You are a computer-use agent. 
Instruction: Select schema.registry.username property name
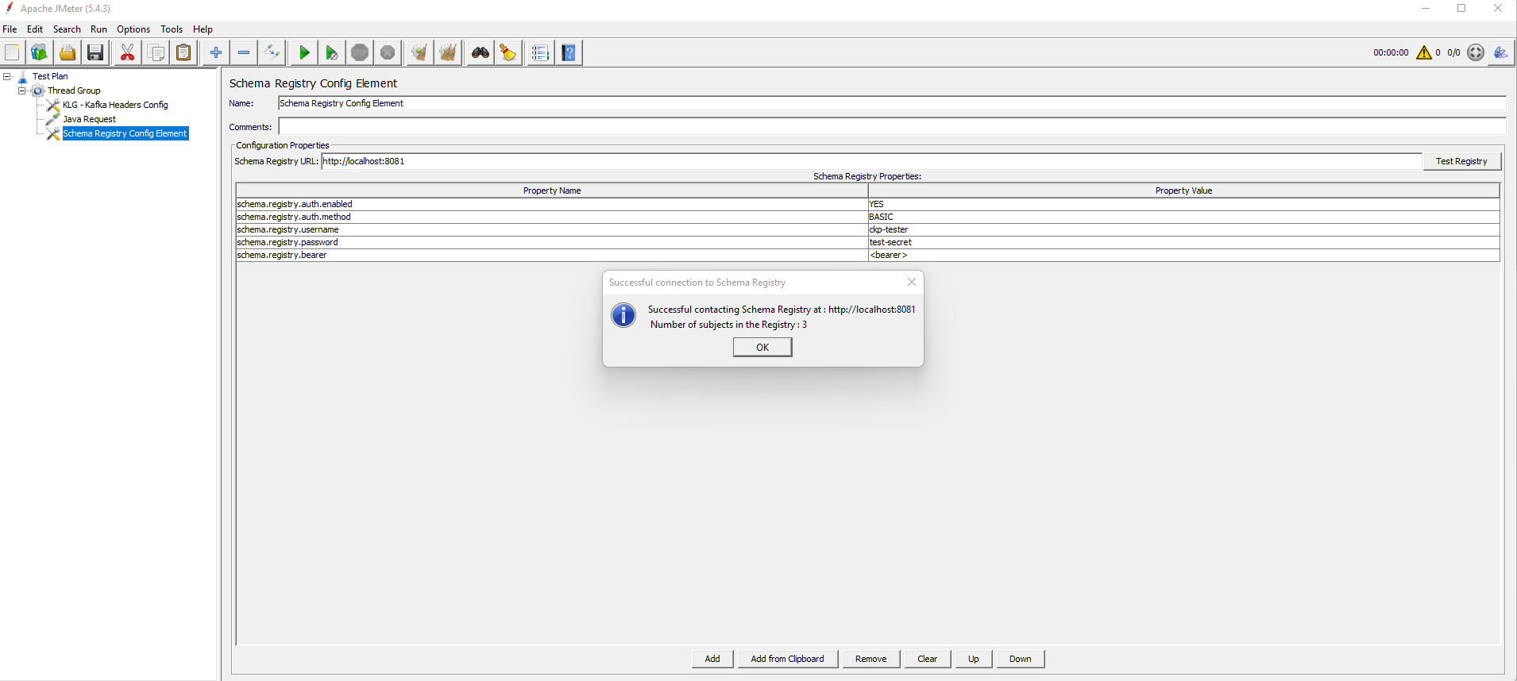tap(552, 229)
